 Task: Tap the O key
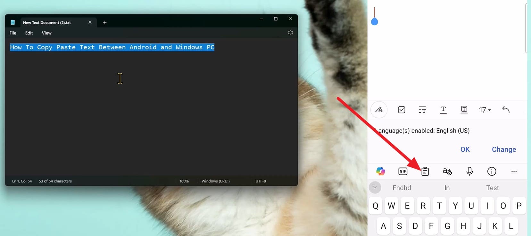click(x=503, y=206)
